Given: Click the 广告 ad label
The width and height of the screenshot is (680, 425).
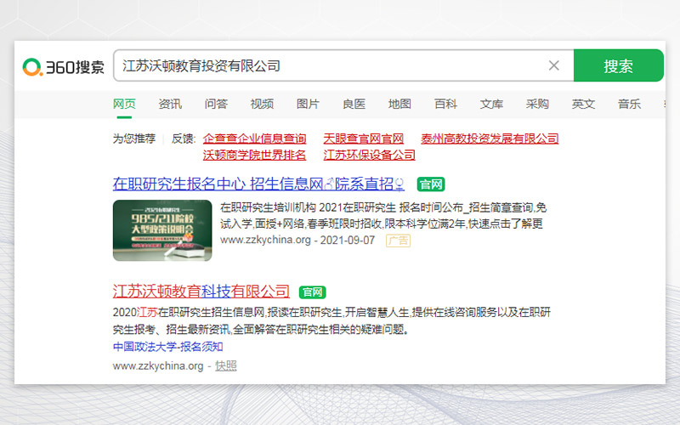Looking at the screenshot, I should pyautogui.click(x=398, y=241).
